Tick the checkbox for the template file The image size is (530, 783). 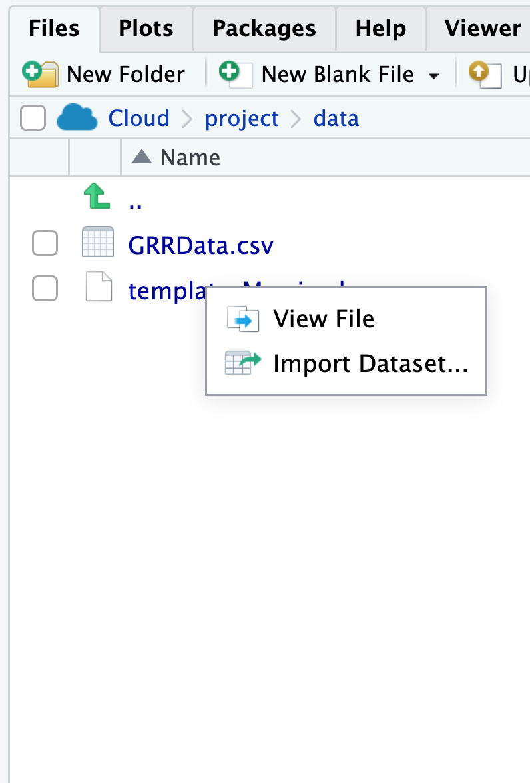point(45,289)
